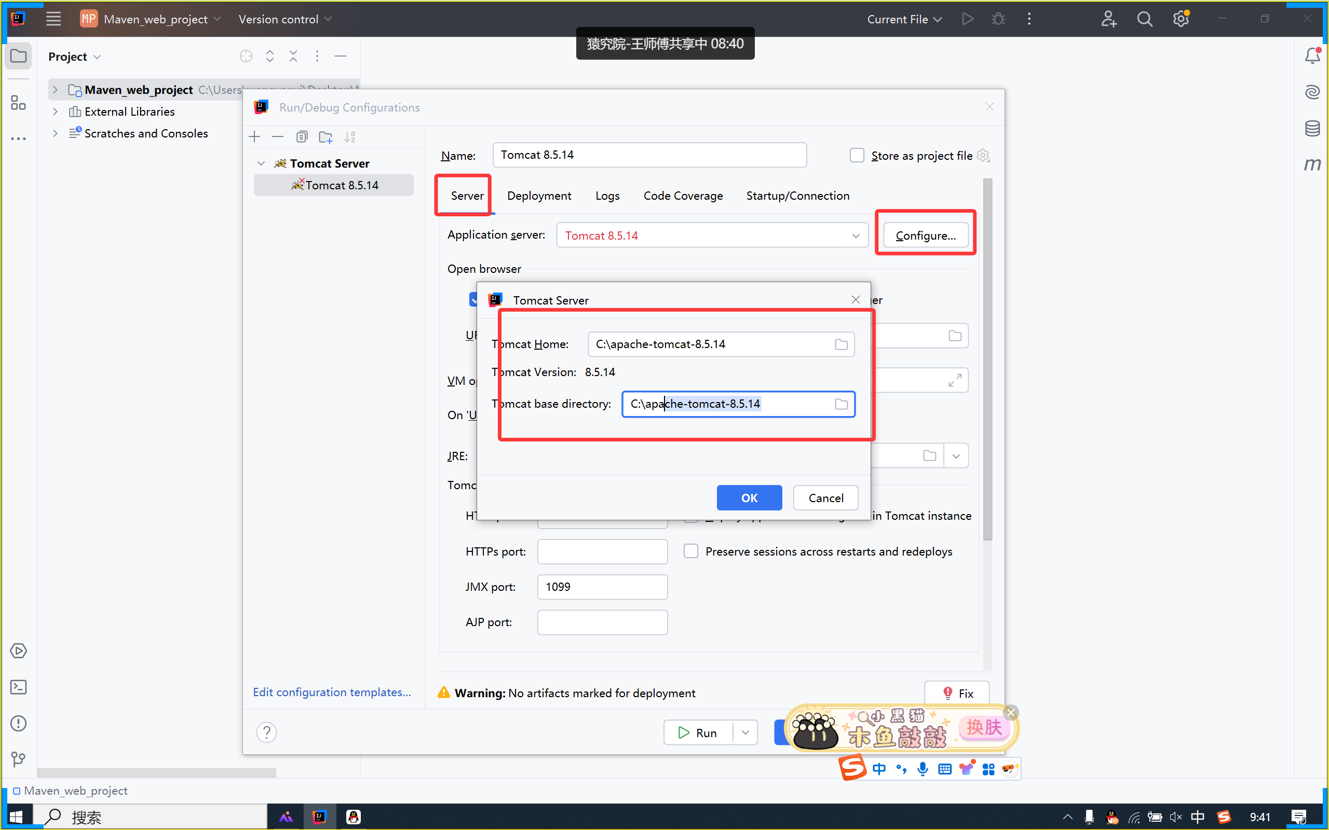Open Project panel options dots
Image resolution: width=1329 pixels, height=830 pixels.
point(317,56)
